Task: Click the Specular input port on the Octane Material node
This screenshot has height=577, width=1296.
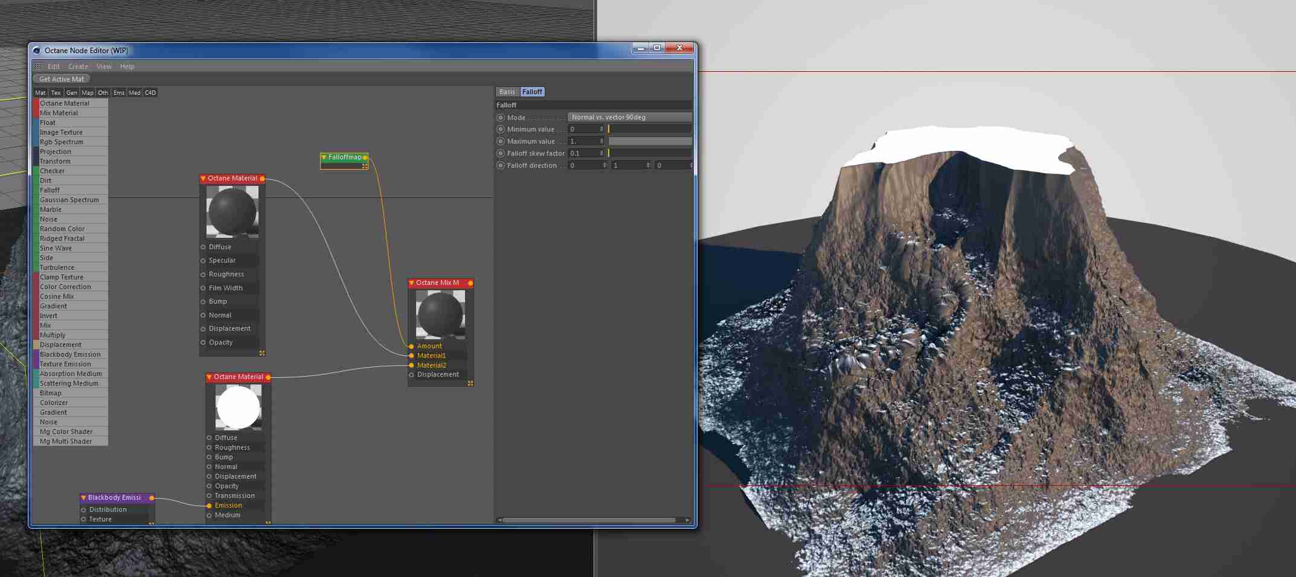Action: point(204,261)
